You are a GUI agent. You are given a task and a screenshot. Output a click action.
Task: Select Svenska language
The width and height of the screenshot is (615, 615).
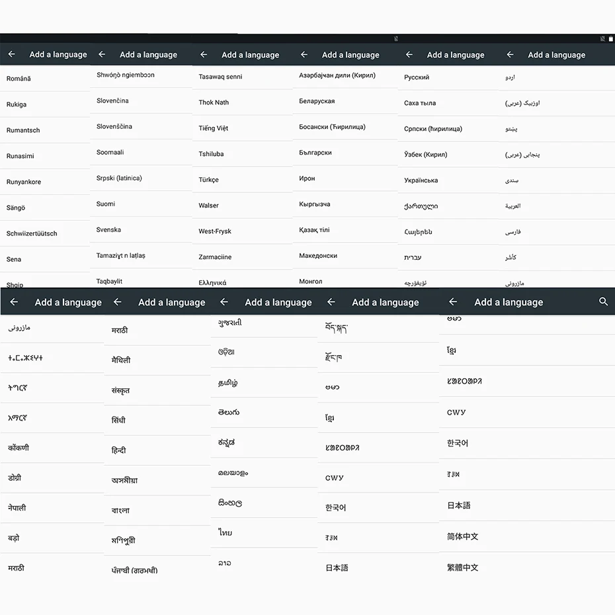pos(108,229)
